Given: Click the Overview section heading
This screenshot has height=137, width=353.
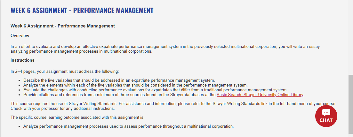Looking at the screenshot, I should (x=20, y=35).
